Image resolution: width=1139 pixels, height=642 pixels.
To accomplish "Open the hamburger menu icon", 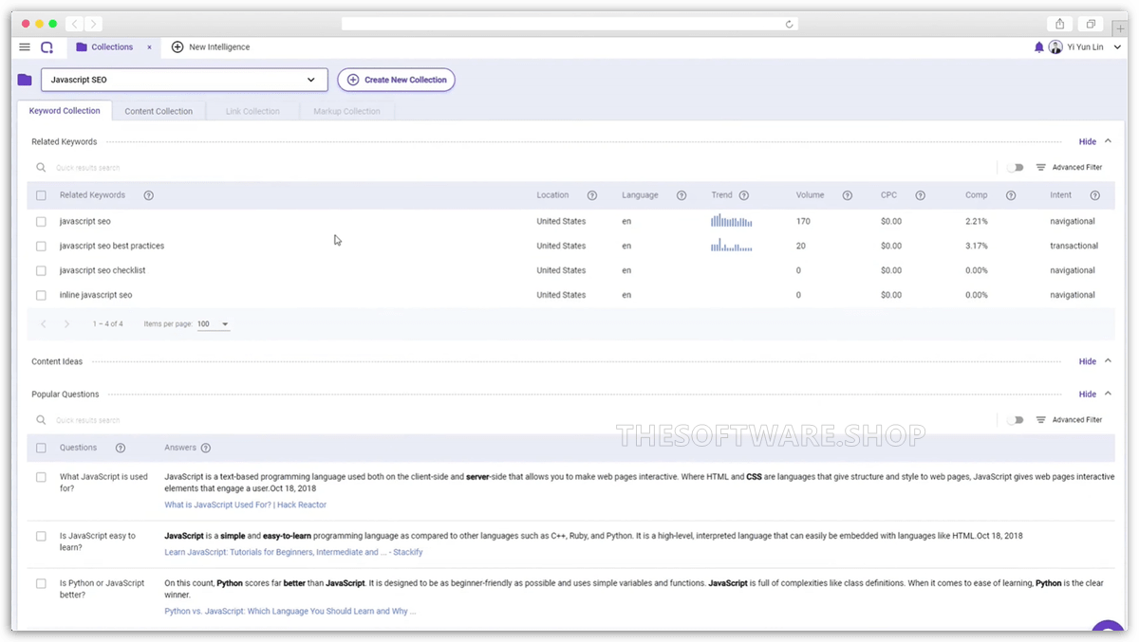I will 25,46.
